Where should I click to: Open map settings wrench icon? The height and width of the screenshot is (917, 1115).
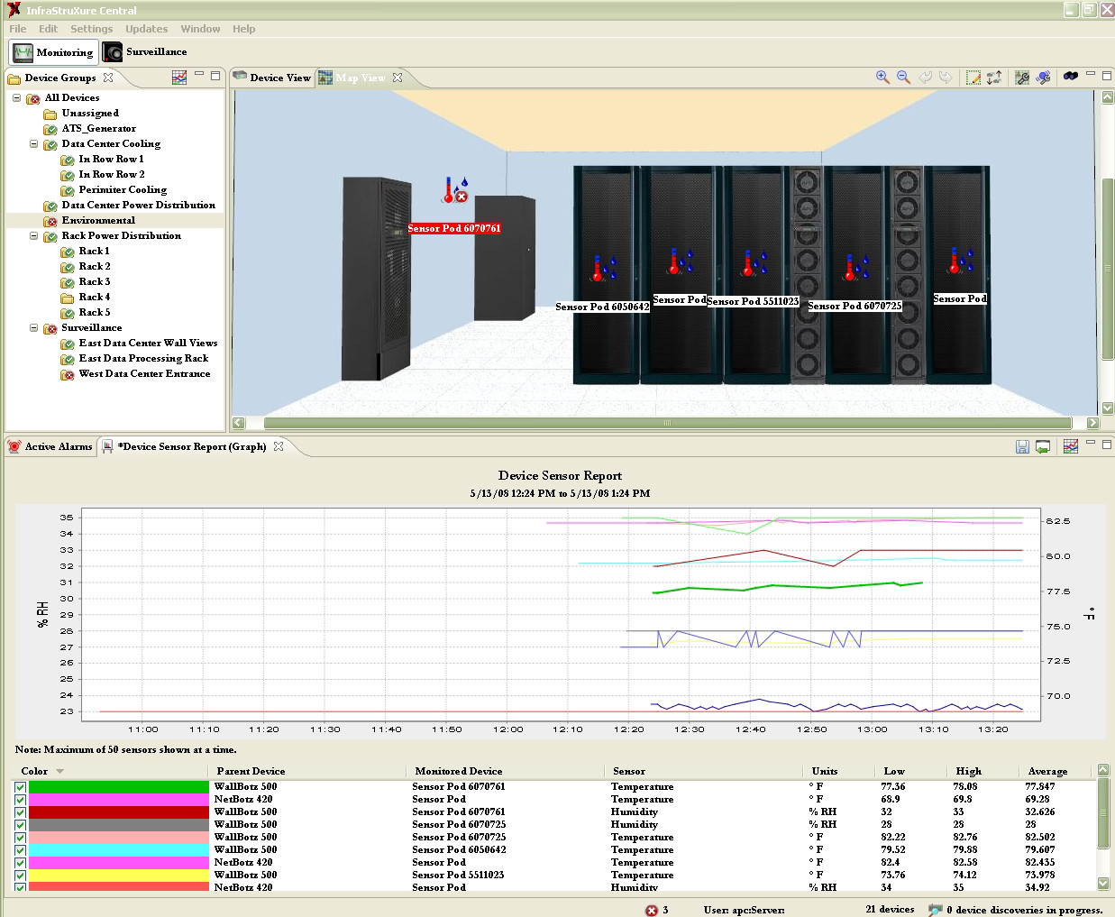pos(1021,78)
